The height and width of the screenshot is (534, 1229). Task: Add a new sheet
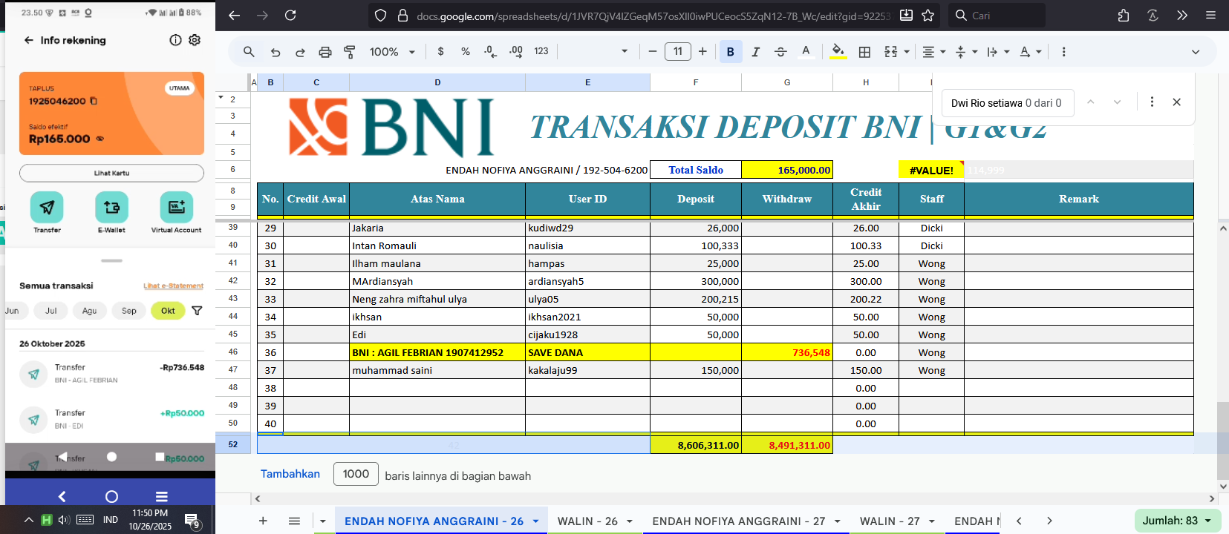(x=263, y=521)
